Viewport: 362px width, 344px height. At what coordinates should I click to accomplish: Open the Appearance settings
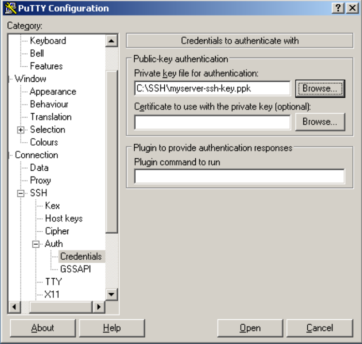(53, 91)
